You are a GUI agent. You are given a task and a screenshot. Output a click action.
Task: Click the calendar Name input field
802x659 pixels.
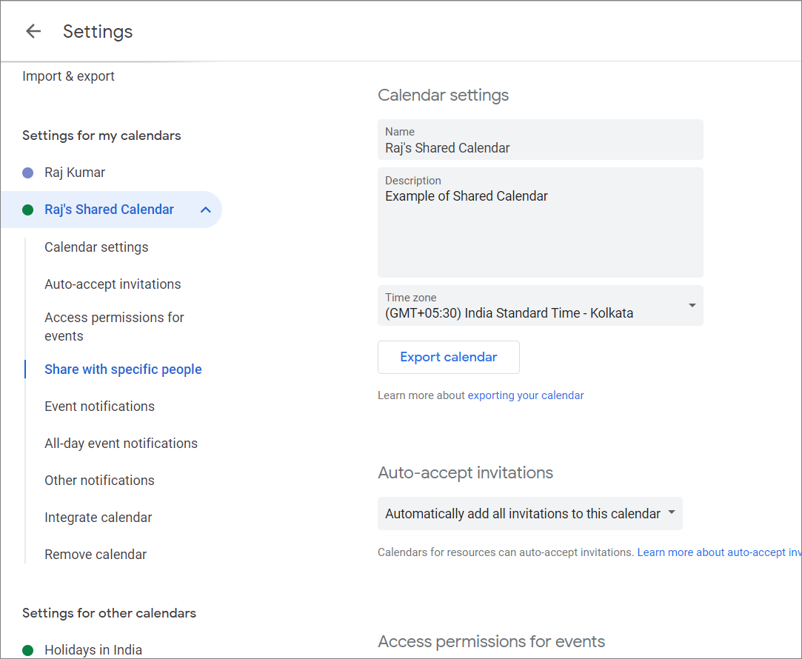tap(540, 147)
